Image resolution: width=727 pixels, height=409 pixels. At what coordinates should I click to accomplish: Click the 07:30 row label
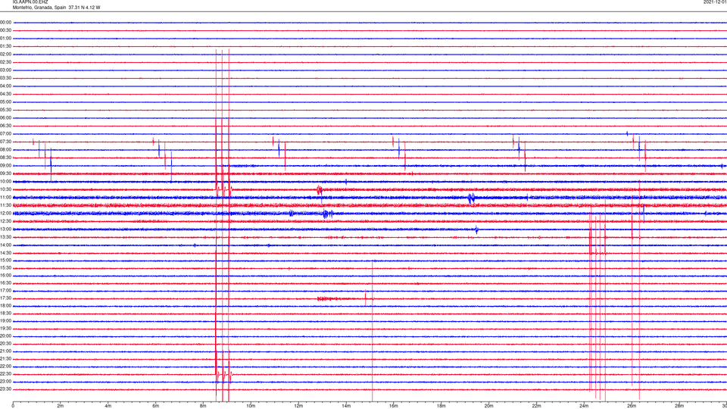pos(5,142)
